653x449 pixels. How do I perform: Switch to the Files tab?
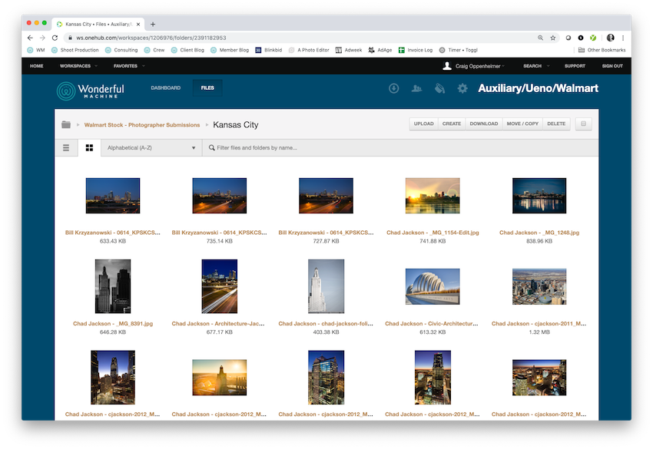207,87
